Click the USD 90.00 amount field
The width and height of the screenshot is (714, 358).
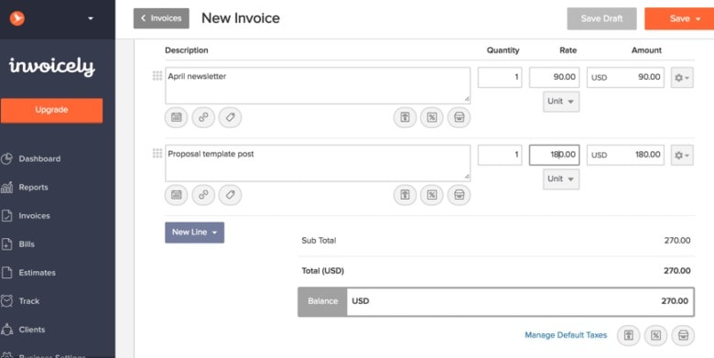click(x=625, y=78)
